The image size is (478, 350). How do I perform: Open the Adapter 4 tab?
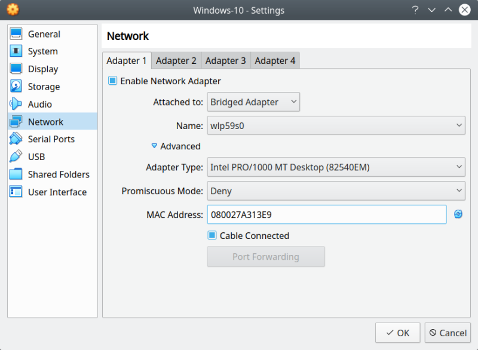(x=275, y=60)
